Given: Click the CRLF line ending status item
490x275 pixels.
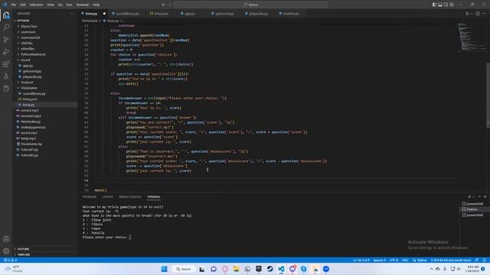Looking at the screenshot, I should point(405,260).
